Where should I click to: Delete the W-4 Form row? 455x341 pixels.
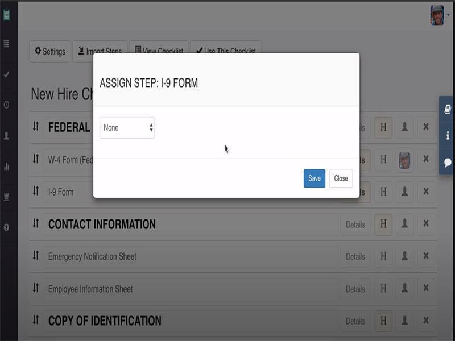pyautogui.click(x=426, y=159)
